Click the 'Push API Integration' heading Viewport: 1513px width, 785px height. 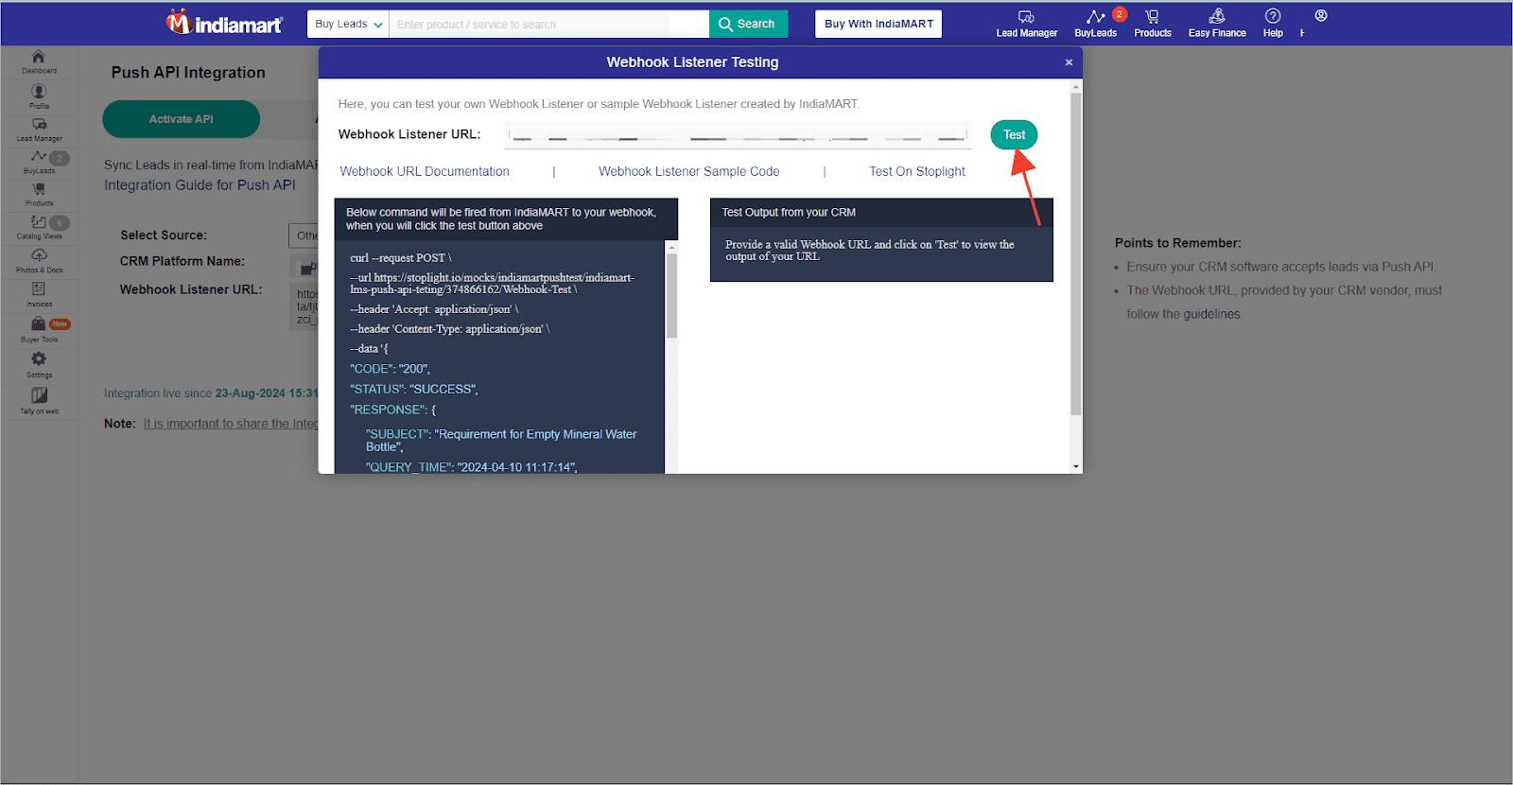click(188, 73)
